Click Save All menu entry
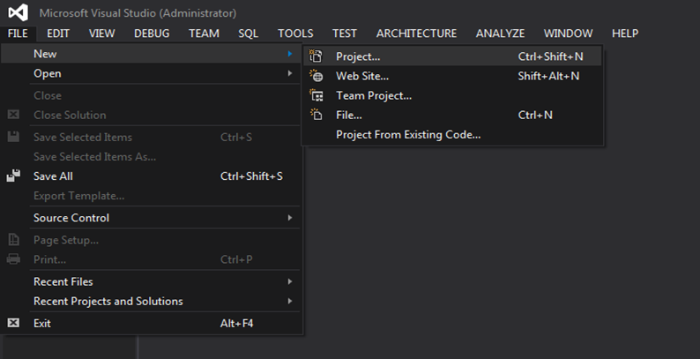This screenshot has height=359, width=700. (x=151, y=176)
